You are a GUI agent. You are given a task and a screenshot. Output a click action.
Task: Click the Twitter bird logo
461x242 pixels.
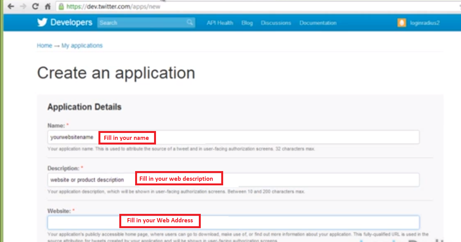click(42, 23)
